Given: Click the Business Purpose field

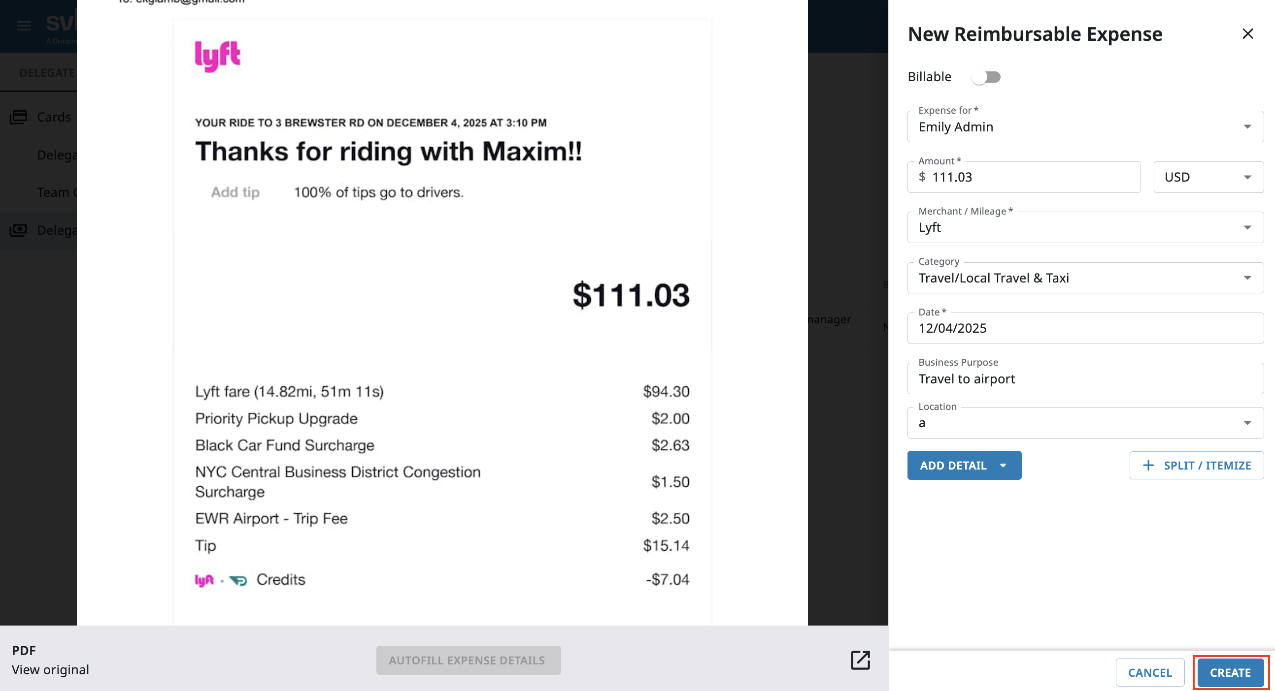Looking at the screenshot, I should click(x=1085, y=379).
